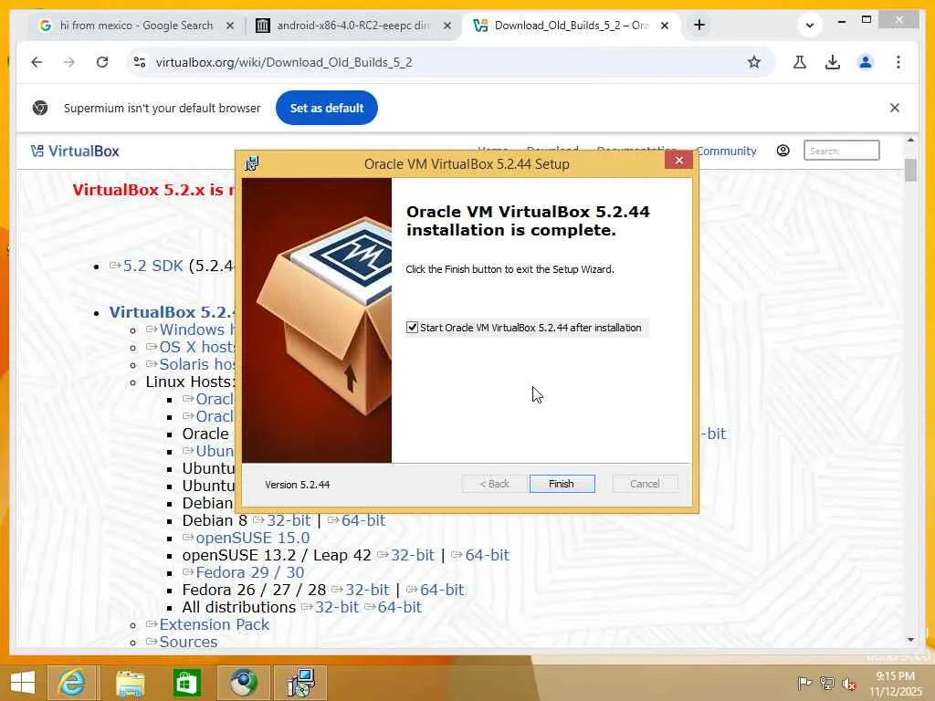Click VirtualBox installer taskbar icon
The width and height of the screenshot is (935, 701).
point(300,683)
